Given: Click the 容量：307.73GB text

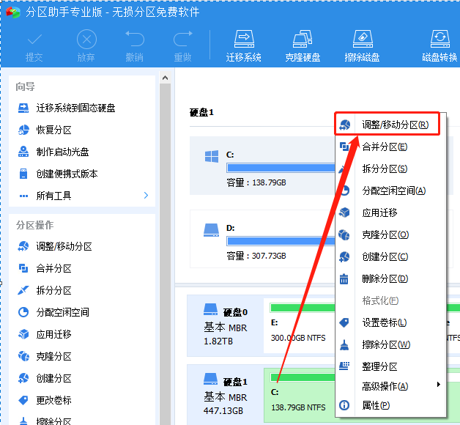Looking at the screenshot, I should pos(256,256).
